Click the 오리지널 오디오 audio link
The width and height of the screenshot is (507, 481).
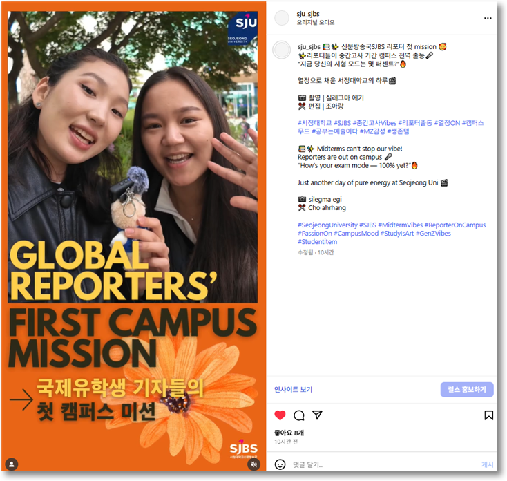(315, 22)
